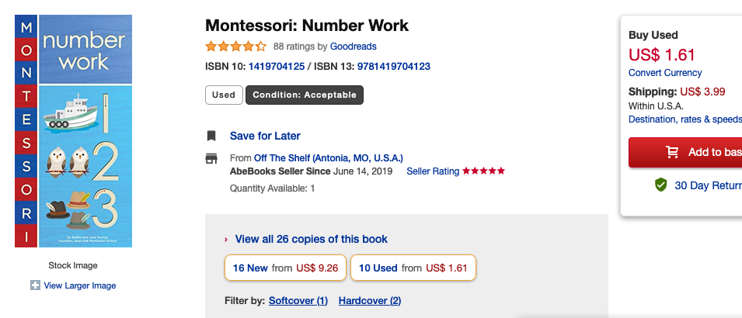Image resolution: width=742 pixels, height=318 pixels.
Task: Open the 16 New from US$ 9.26 option
Action: tap(285, 268)
